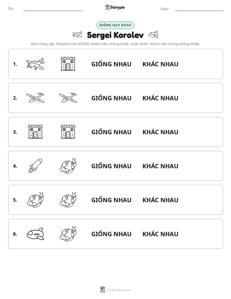
Task: Choose GIỐNG NHAU for row 5
Action: [x=111, y=200]
